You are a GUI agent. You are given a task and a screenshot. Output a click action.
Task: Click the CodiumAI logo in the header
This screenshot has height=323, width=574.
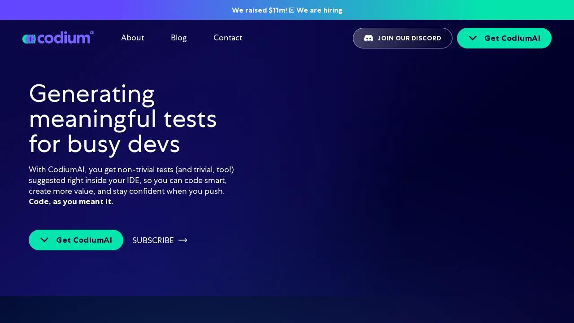click(x=58, y=38)
